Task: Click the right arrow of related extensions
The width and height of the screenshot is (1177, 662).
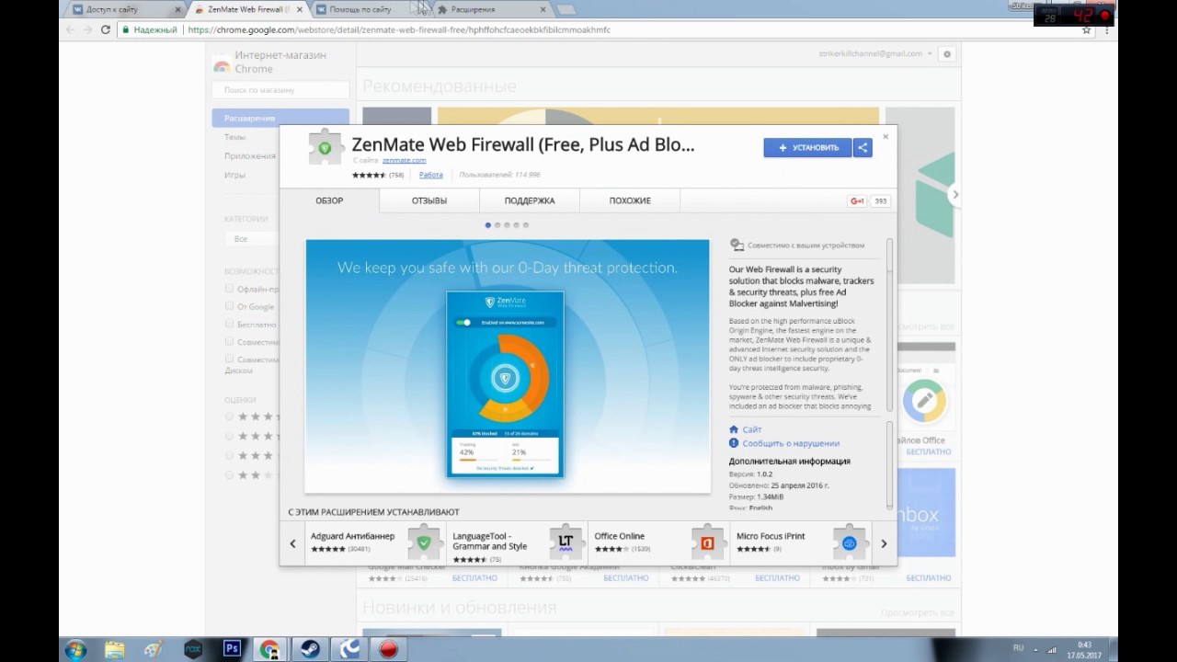Action: pyautogui.click(x=884, y=543)
